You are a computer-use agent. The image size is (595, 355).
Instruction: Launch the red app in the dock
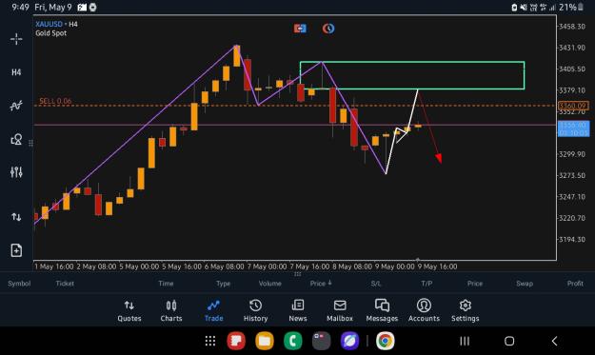coord(236,341)
